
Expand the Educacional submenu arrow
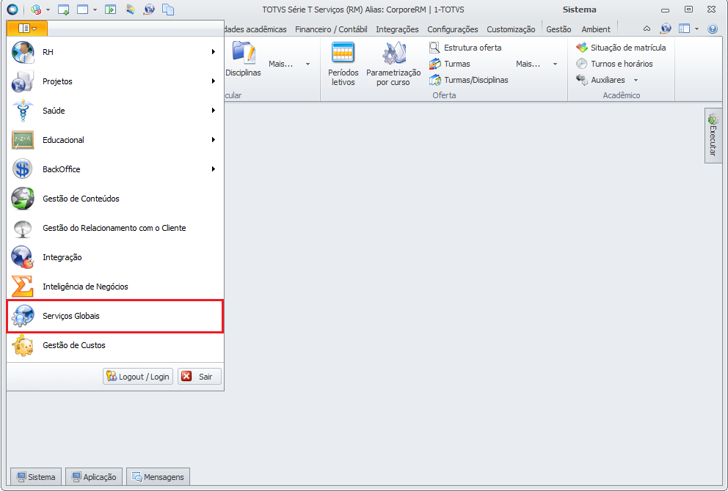[x=213, y=139]
